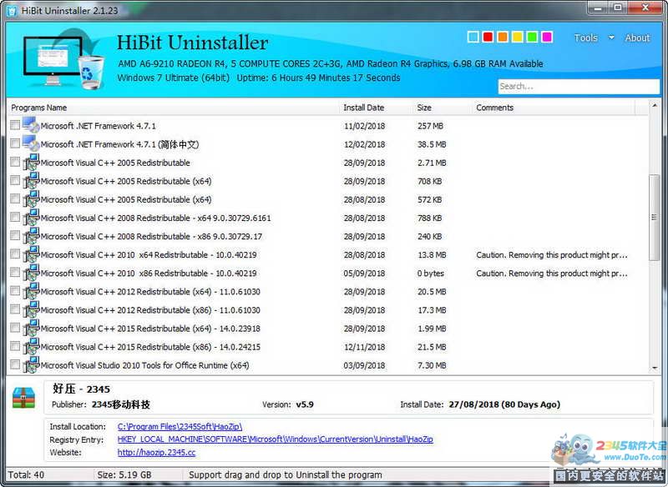Select the magenta theme color swatch

click(547, 37)
